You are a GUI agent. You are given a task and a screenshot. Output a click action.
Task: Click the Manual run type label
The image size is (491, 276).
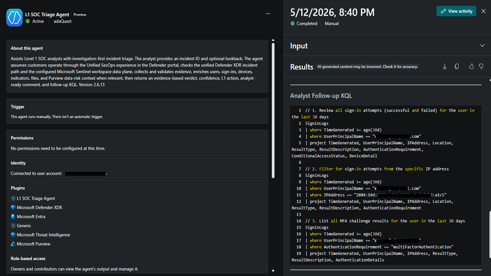tap(331, 23)
